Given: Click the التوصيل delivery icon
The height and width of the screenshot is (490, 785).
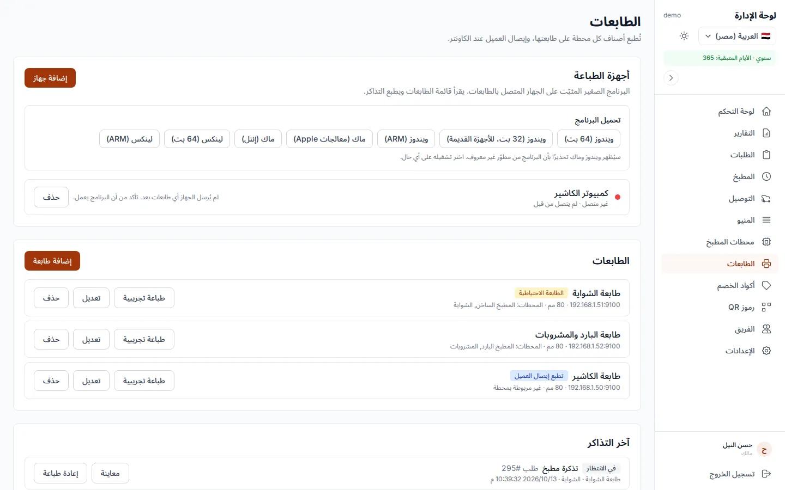Looking at the screenshot, I should click(x=766, y=198).
